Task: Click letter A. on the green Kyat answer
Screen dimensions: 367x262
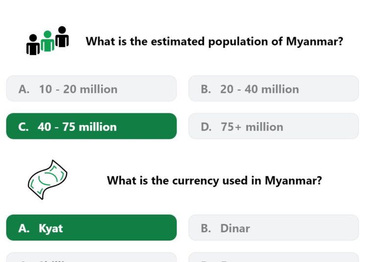Action: click(24, 228)
